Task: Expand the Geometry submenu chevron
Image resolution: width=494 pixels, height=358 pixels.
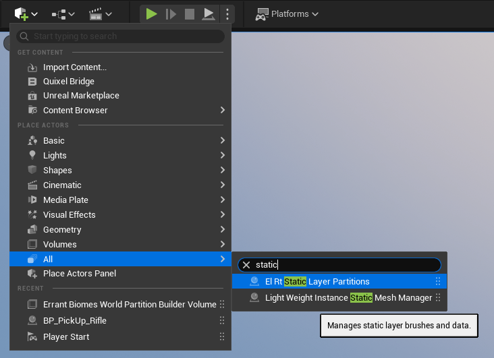Action: point(223,229)
